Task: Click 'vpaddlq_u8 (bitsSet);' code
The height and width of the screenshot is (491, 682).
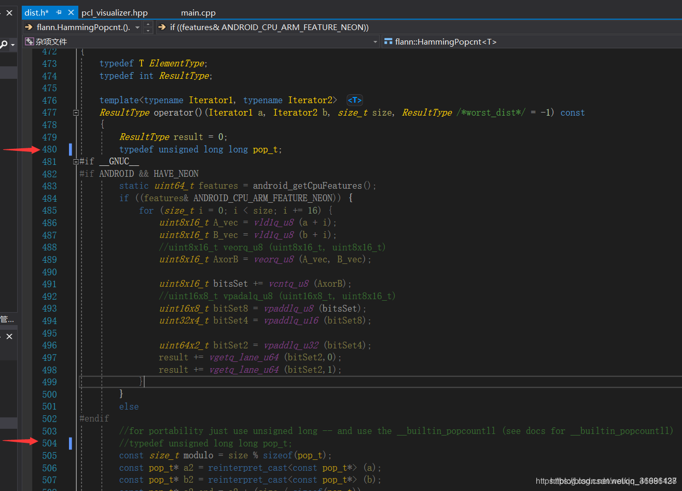Action: pyautogui.click(x=315, y=308)
